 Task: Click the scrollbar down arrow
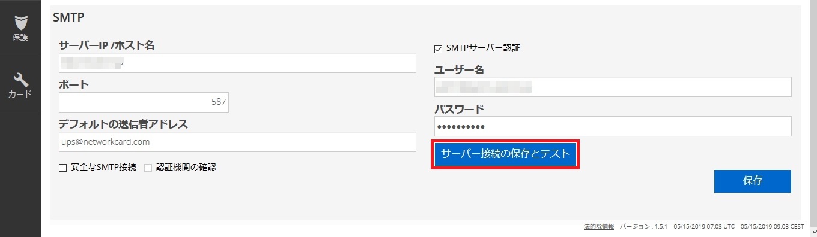pos(812,231)
